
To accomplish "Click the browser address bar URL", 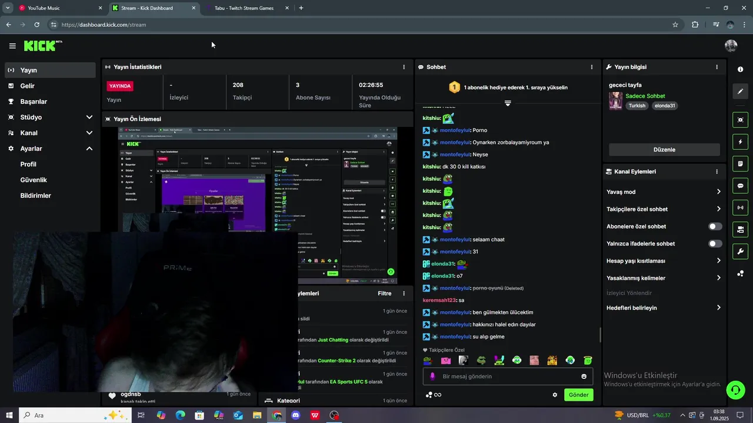I will (104, 25).
